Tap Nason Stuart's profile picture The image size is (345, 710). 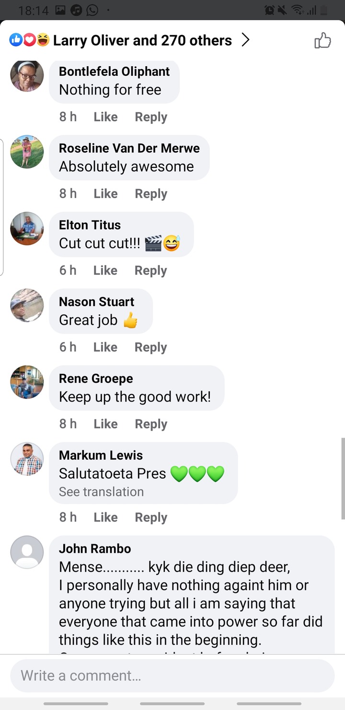27,305
